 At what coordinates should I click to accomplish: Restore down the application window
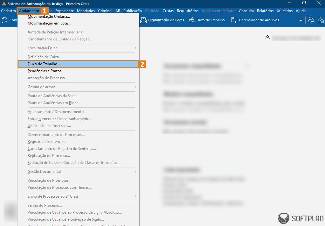click(x=304, y=3)
